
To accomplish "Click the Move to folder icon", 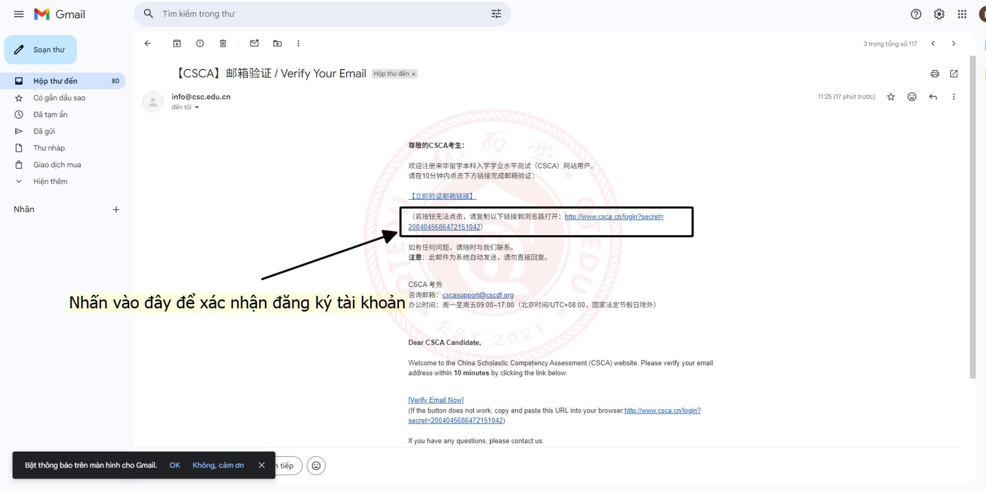I will pyautogui.click(x=278, y=43).
